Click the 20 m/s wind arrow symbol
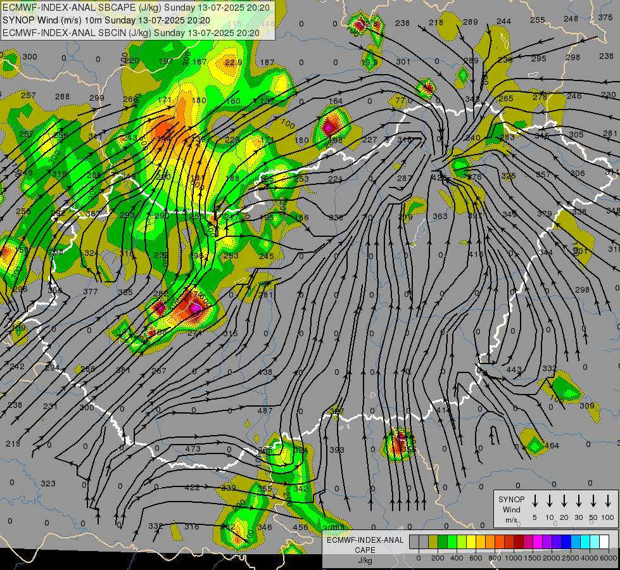620x570 pixels. [564, 500]
